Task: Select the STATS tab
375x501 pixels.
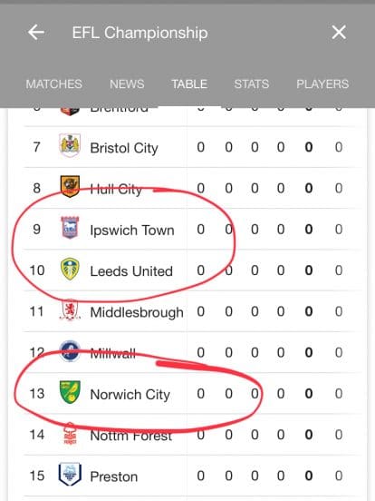Action: [252, 84]
